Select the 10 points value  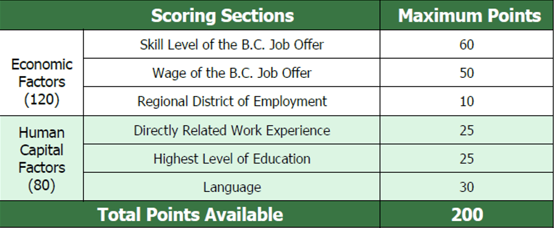click(x=466, y=101)
